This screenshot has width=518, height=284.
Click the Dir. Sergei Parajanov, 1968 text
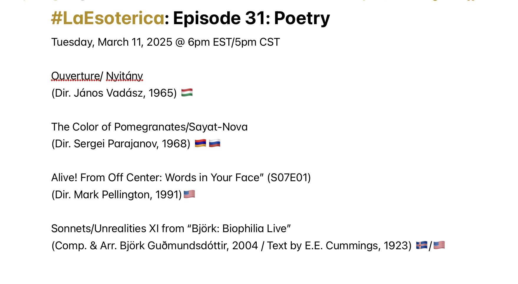121,144
